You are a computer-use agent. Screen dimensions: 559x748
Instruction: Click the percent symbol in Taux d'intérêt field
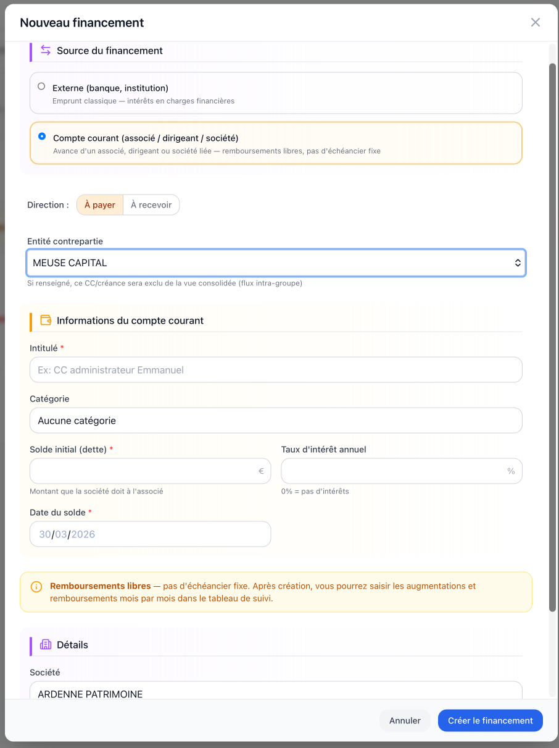(x=511, y=471)
